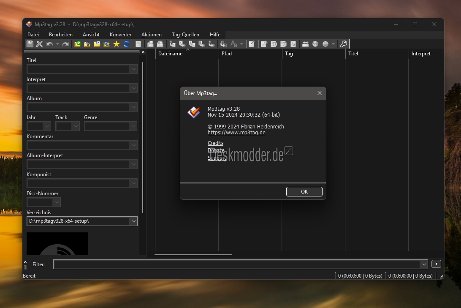Click the Aa case conversion icon
The height and width of the screenshot is (308, 461).
(x=234, y=44)
